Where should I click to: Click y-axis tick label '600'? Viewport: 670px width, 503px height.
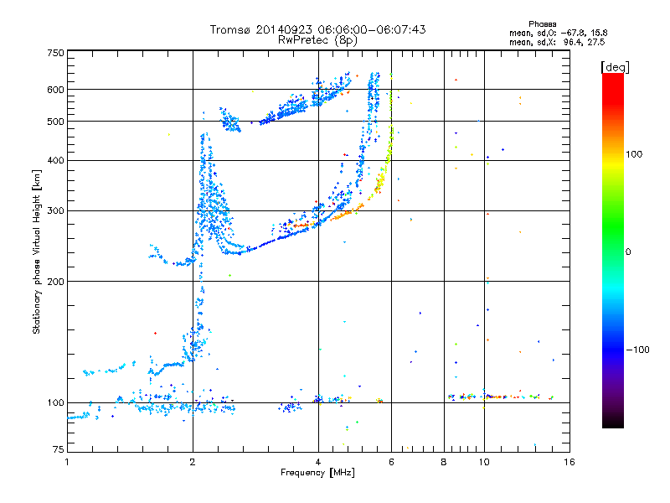[x=55, y=90]
